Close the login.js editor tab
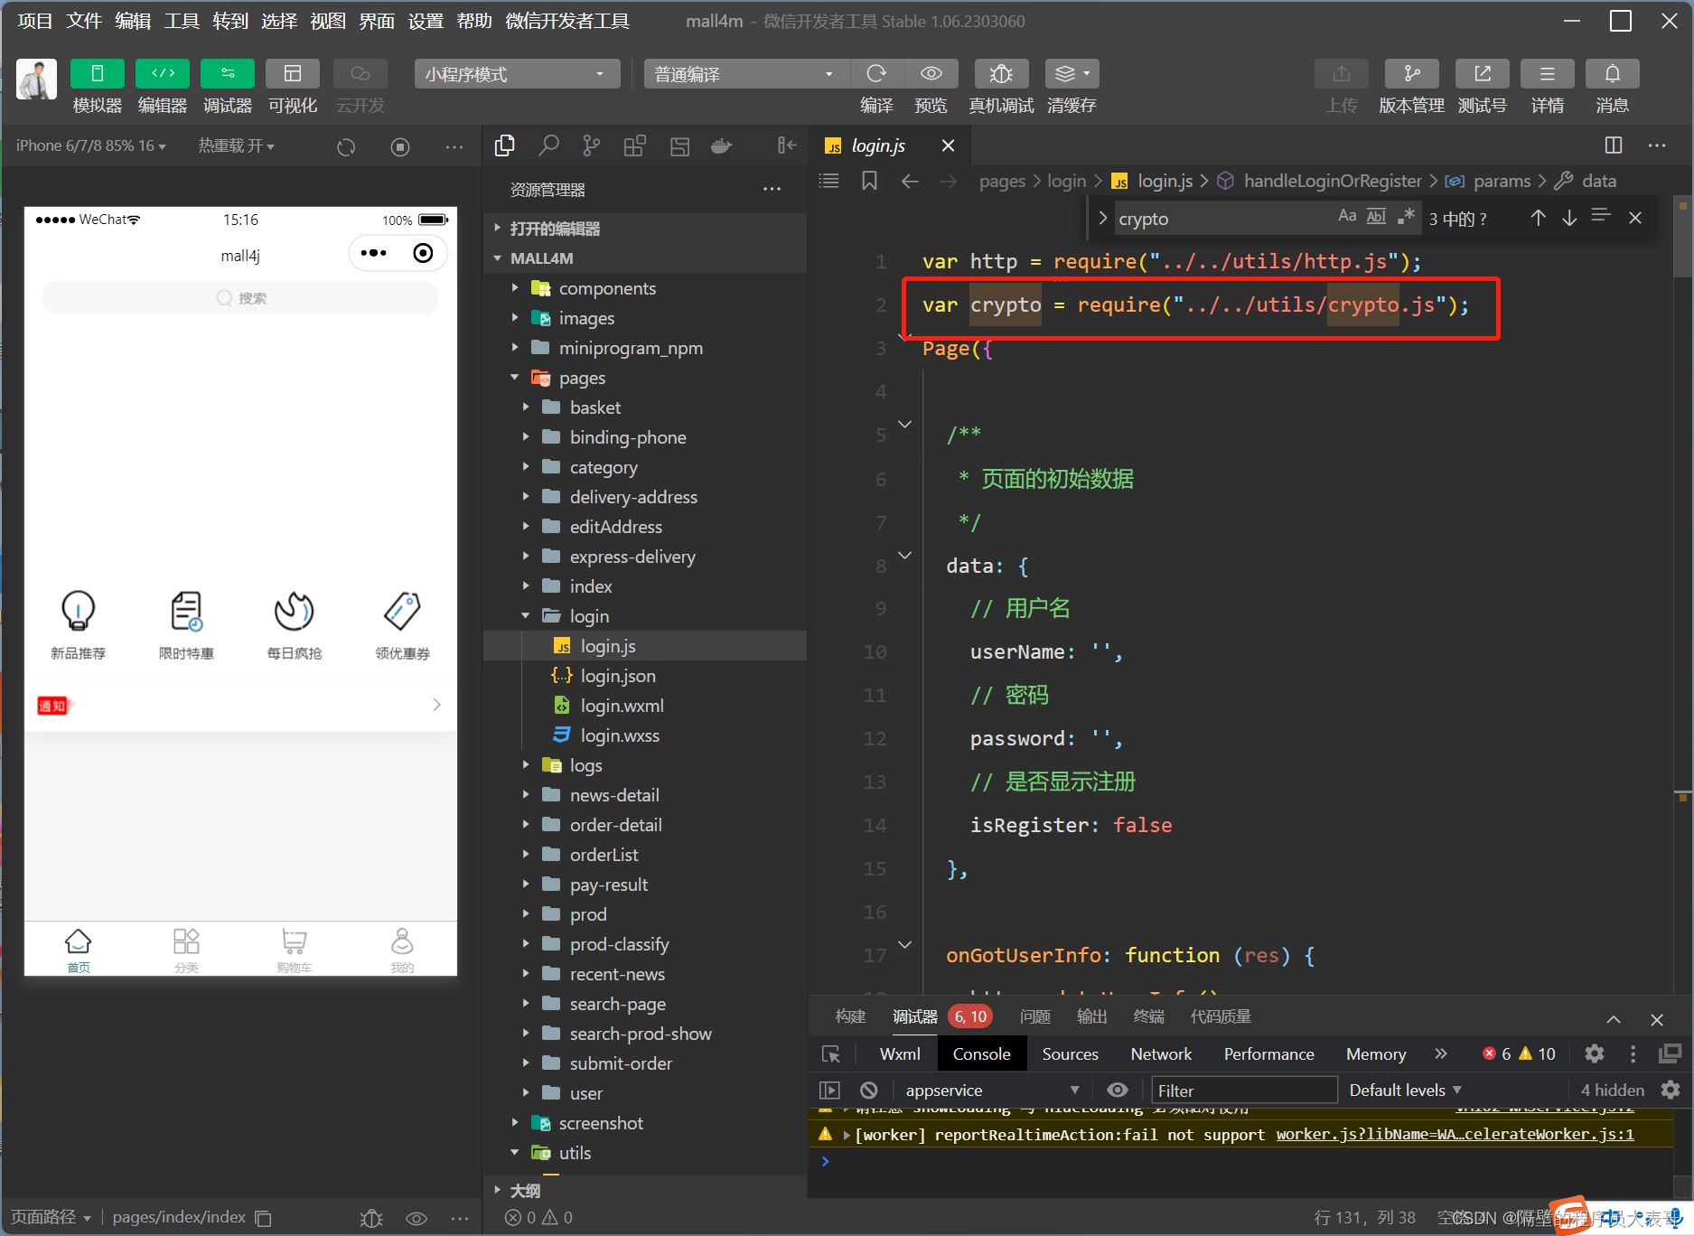The image size is (1694, 1236). (x=948, y=145)
